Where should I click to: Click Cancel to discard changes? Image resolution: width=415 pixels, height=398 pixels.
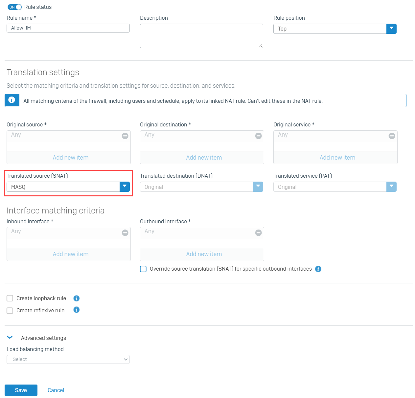[x=56, y=390]
